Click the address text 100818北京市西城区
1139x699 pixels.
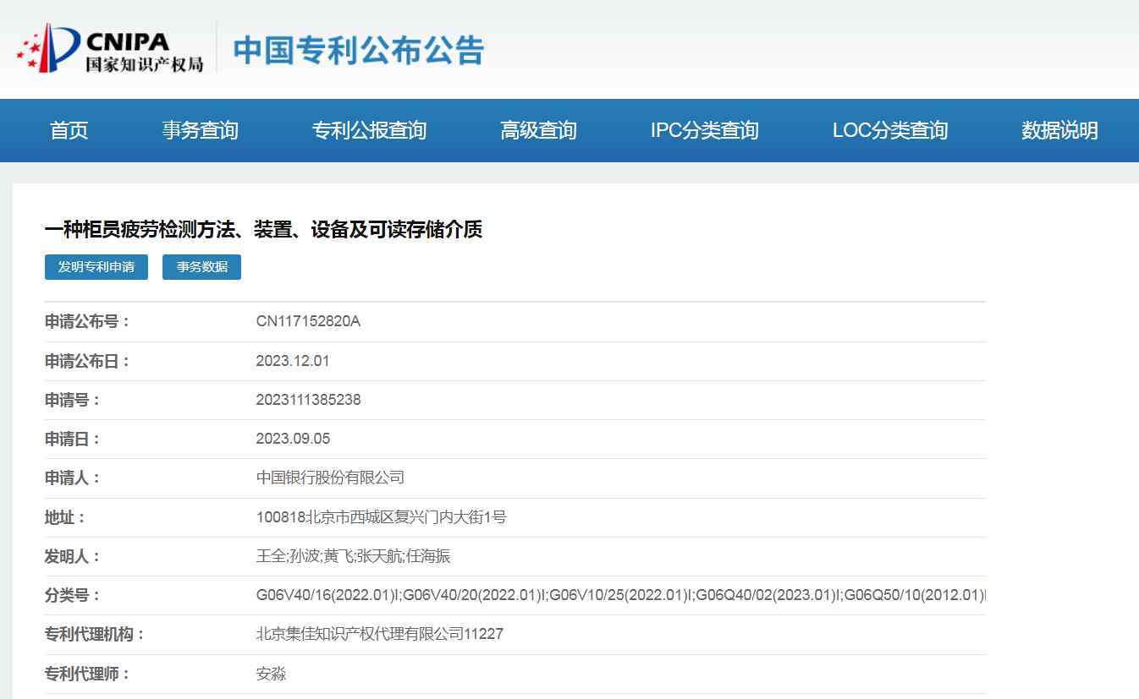[x=381, y=517]
